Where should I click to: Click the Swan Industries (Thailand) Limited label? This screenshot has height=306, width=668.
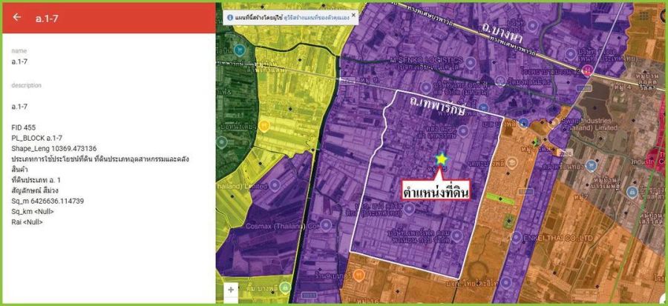click(588, 124)
